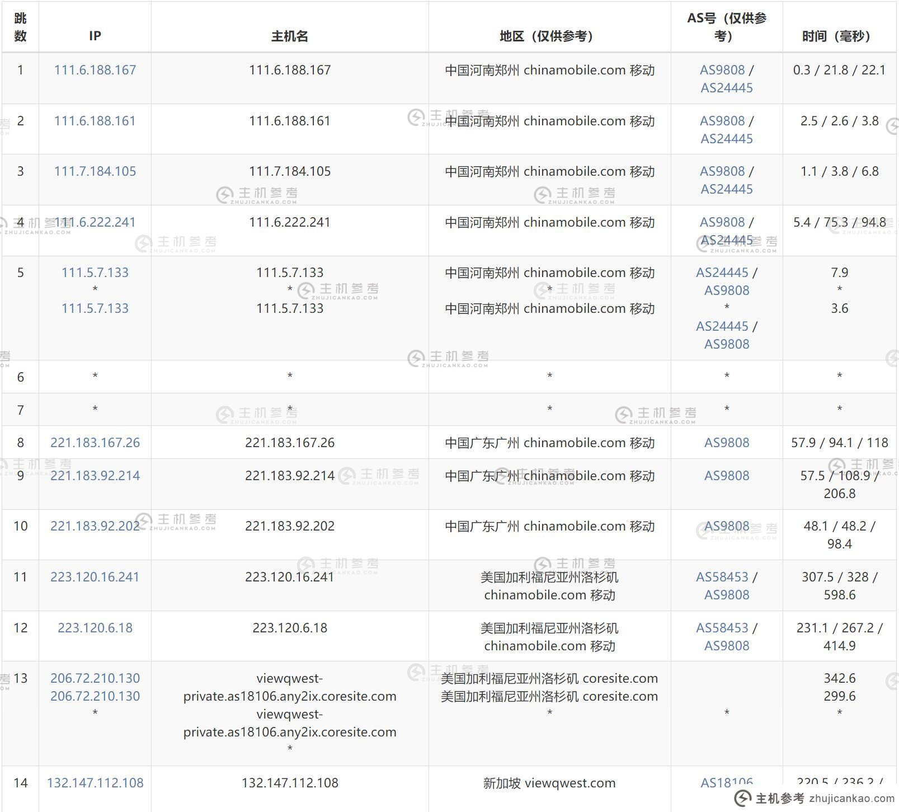899x812 pixels.
Task: Click AS9808 link in hop 12 row
Action: click(727, 646)
